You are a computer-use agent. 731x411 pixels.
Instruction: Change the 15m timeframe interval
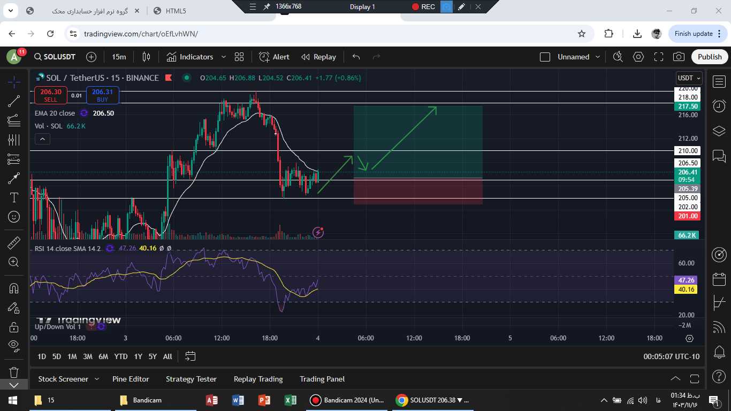[119, 57]
